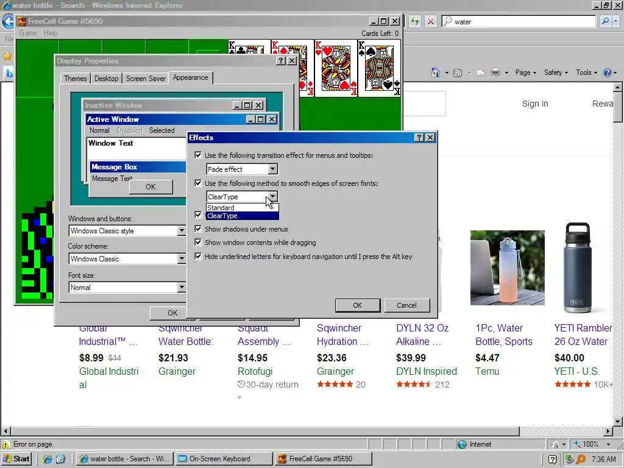Click the Print icon in command bar
The height and width of the screenshot is (468, 624).
[495, 73]
